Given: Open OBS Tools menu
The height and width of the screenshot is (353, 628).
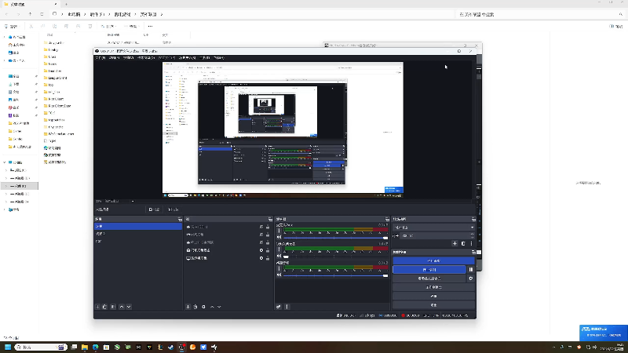Looking at the screenshot, I should click(204, 58).
